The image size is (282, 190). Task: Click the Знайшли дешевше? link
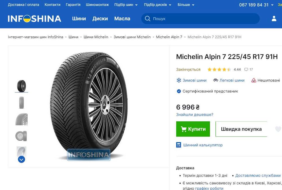195,114
